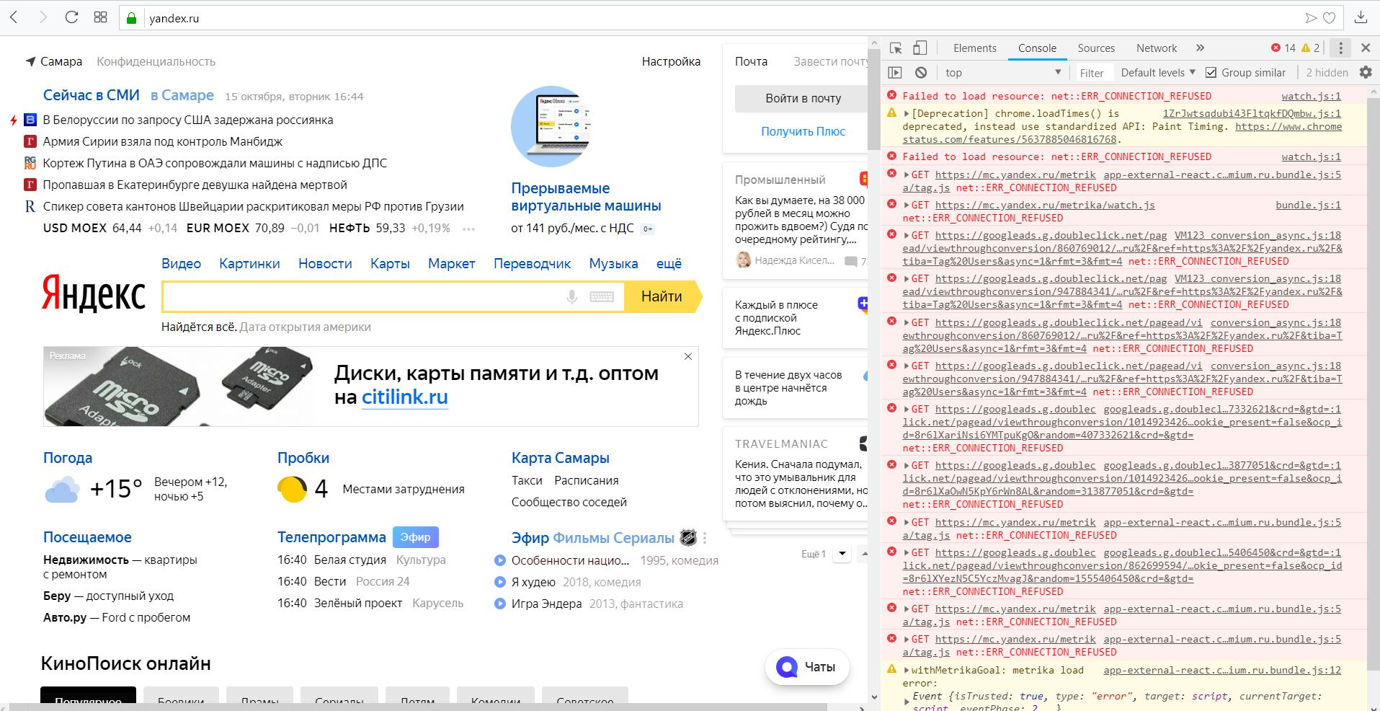Activate the DevTools inspect element picker
This screenshot has width=1380, height=711.
point(896,48)
